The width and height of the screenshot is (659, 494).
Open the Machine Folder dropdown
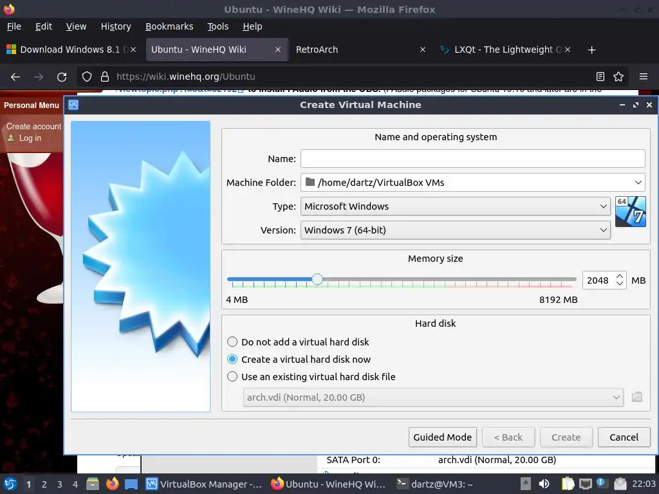638,182
